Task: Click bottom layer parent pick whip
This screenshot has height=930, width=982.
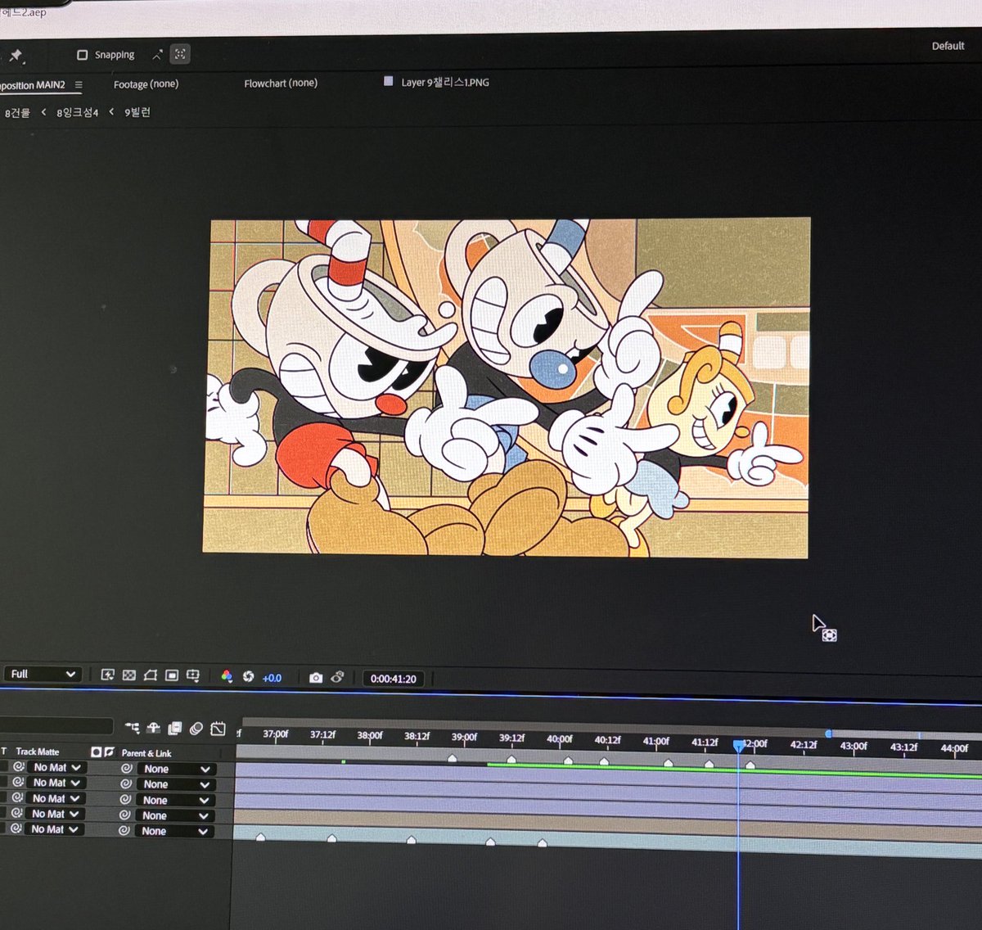Action: (x=124, y=831)
